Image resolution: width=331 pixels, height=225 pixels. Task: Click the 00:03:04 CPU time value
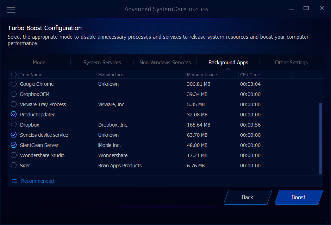coord(250,84)
